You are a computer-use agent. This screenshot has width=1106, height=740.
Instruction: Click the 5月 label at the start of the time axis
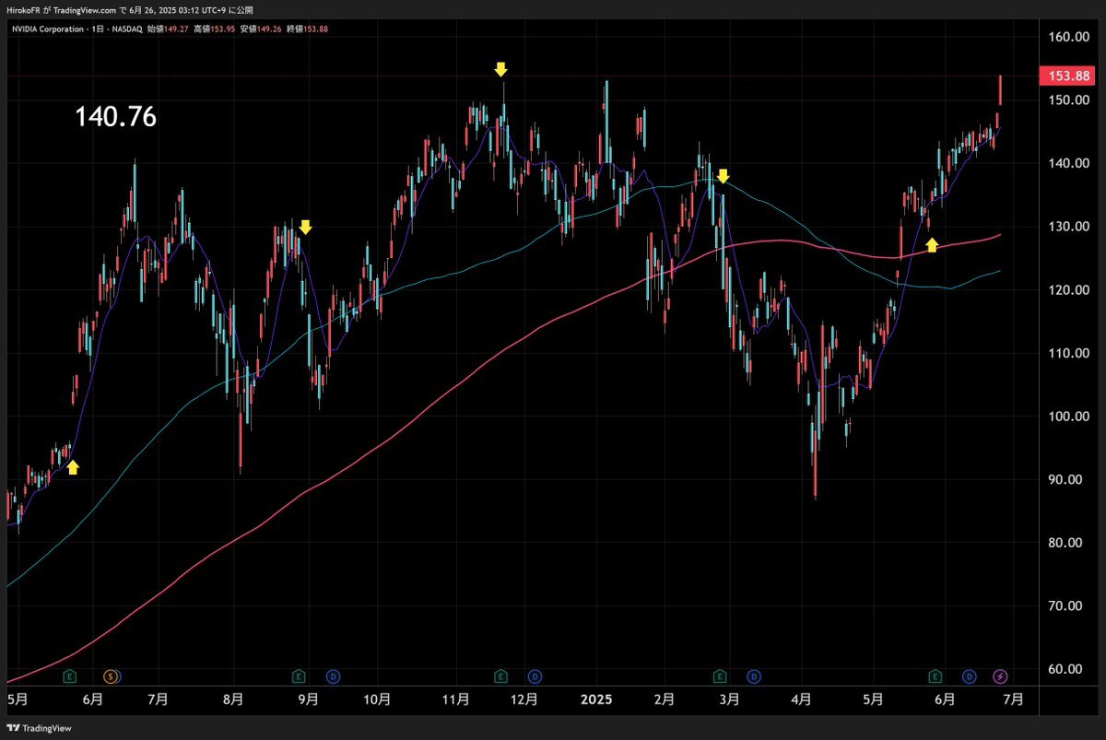pos(18,700)
